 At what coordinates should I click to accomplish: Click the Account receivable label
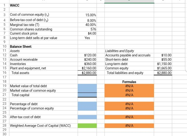click(x=24, y=60)
